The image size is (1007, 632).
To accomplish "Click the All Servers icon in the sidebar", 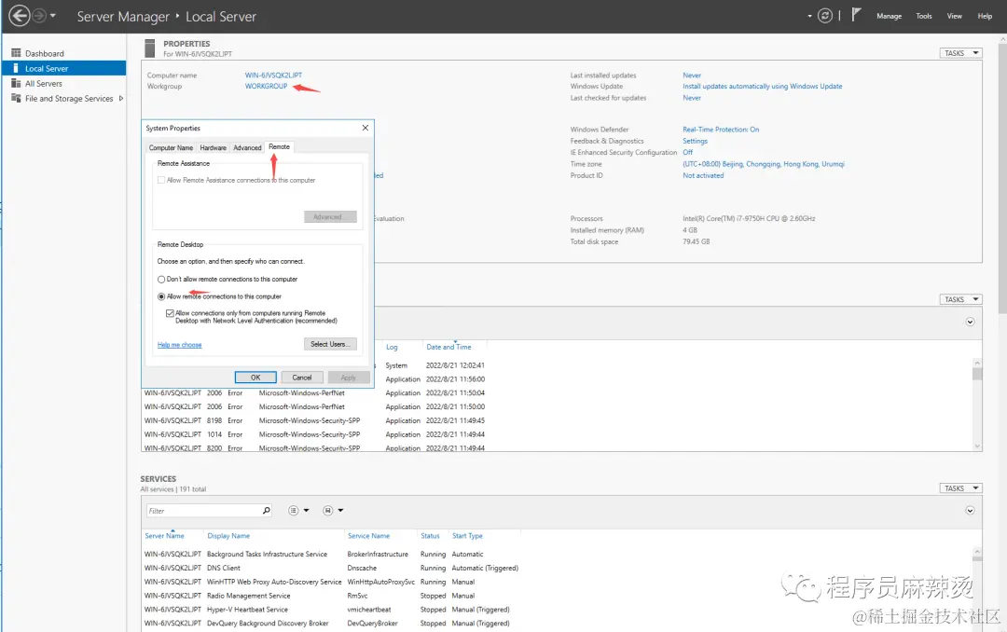I will coord(16,83).
